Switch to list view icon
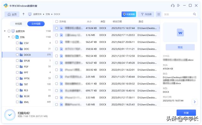This screenshot has width=202, height=125. (x=158, y=14)
